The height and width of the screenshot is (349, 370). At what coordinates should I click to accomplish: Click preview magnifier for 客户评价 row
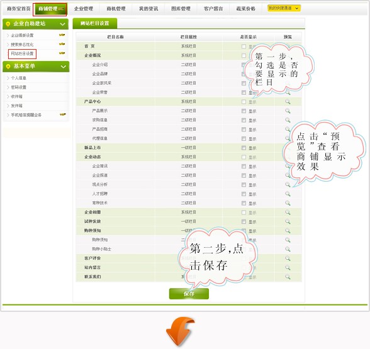(288, 258)
